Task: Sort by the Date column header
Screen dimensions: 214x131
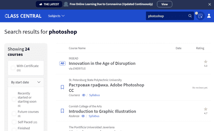Action: click(179, 48)
